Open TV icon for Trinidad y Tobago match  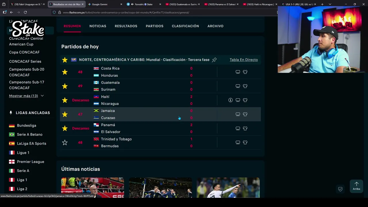tap(238, 142)
